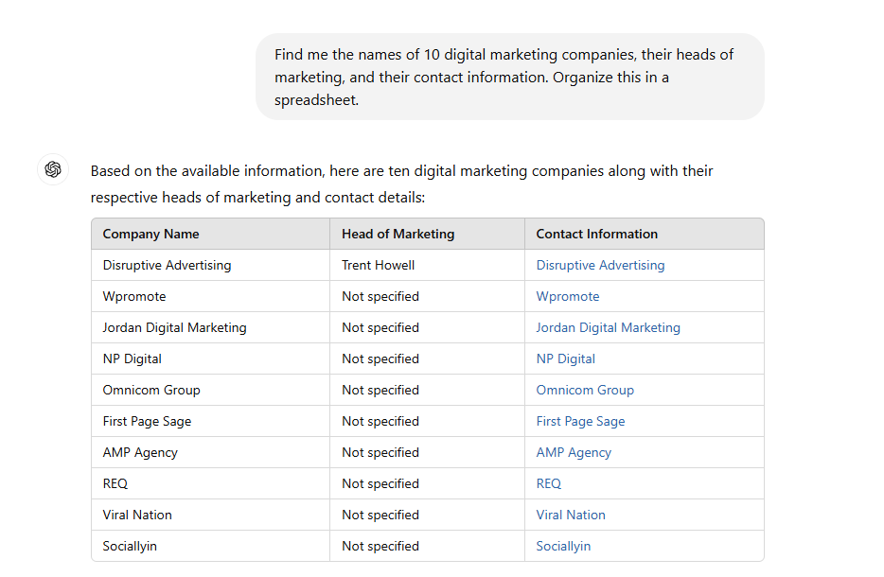Click the REQ contact link
The image size is (884, 577).
[548, 483]
